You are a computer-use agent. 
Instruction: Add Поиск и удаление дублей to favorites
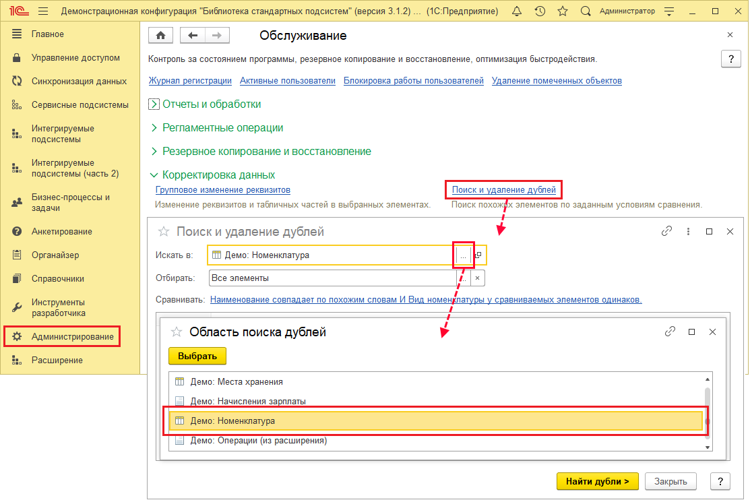(x=164, y=232)
